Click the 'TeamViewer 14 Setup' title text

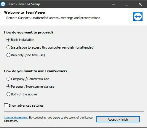23,4
